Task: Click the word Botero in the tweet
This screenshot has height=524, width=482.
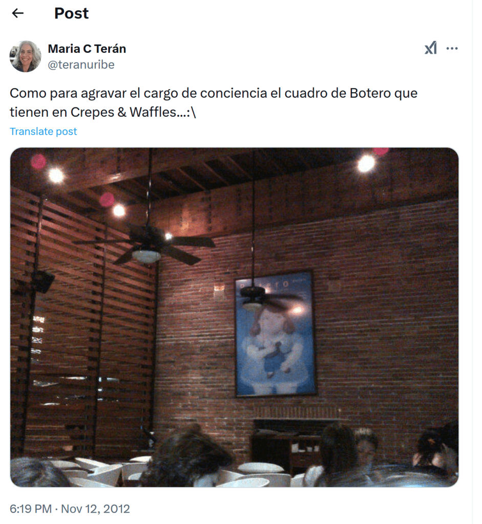Action: (x=370, y=93)
